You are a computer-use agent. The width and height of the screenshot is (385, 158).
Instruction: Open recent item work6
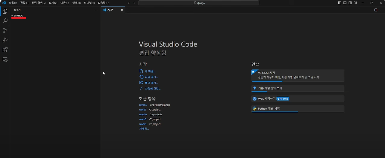(x=143, y=119)
